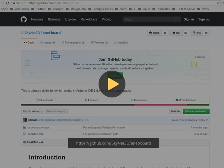Open the oderwat author link
Image resolution: width=224 pixels, height=168 pixels.
(x=32, y=120)
